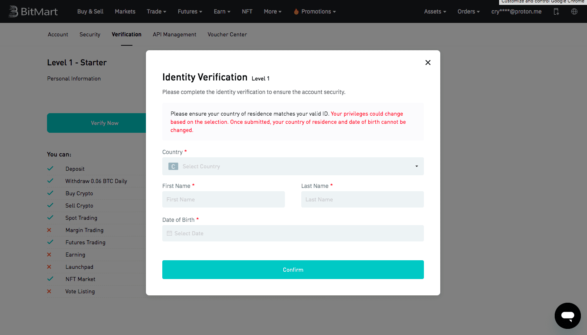Switch to API Management tab

[x=175, y=34]
